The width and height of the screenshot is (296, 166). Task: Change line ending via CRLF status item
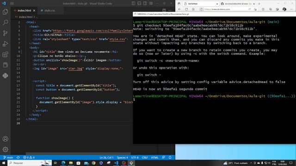[x=145, y=158]
